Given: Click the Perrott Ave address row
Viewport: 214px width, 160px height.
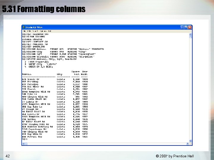Looking at the screenshot, I should pos(55,137).
